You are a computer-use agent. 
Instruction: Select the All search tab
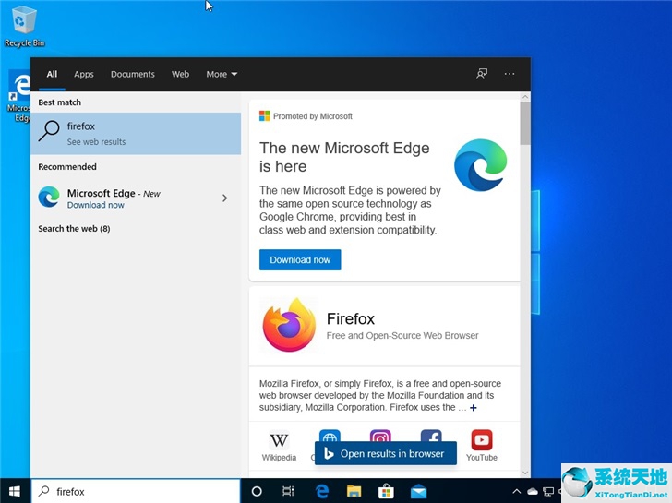tap(52, 74)
